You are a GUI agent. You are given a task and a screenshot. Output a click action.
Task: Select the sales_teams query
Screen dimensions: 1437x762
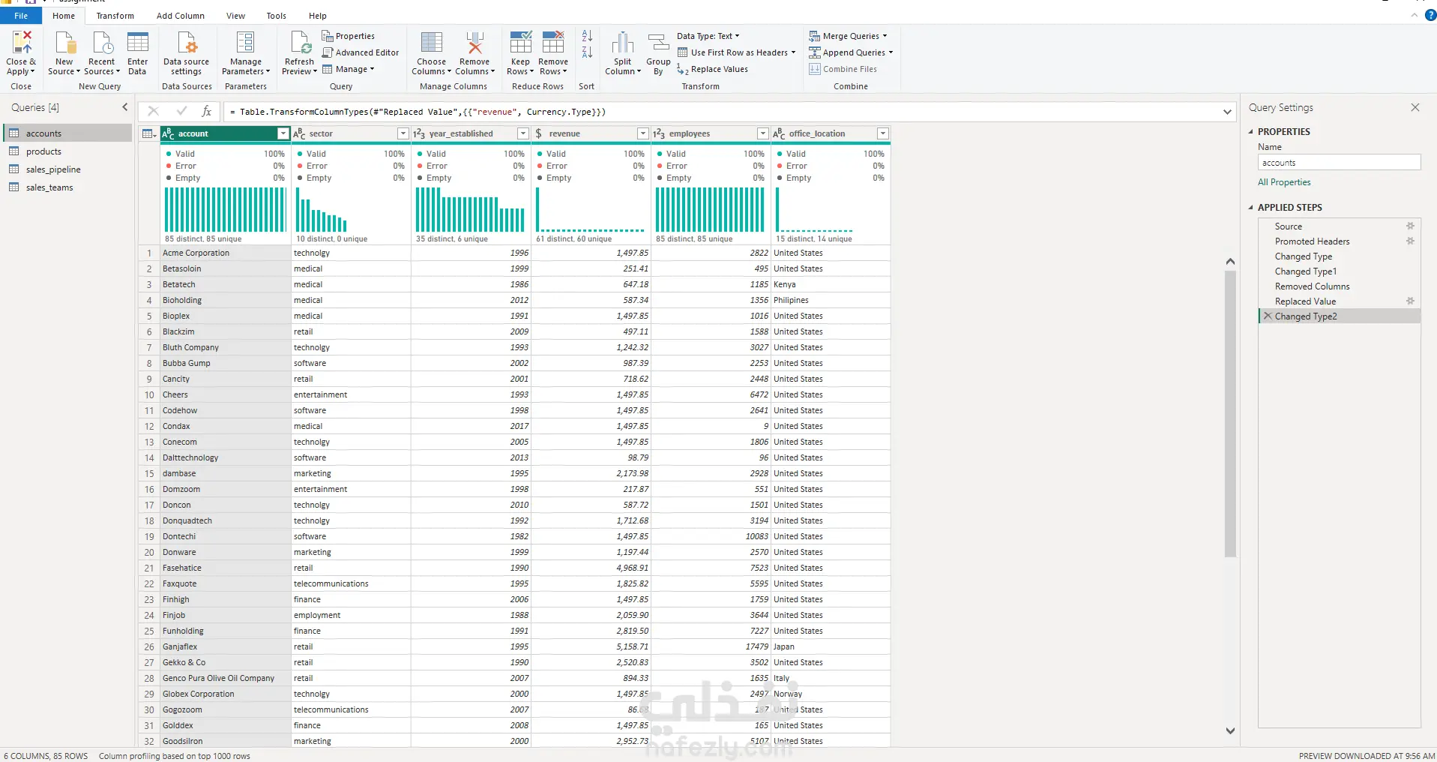67,187
